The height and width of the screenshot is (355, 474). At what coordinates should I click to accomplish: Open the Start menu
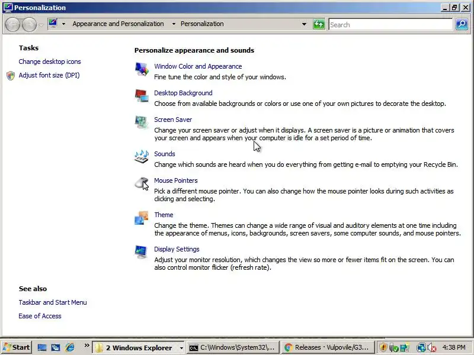(x=17, y=347)
